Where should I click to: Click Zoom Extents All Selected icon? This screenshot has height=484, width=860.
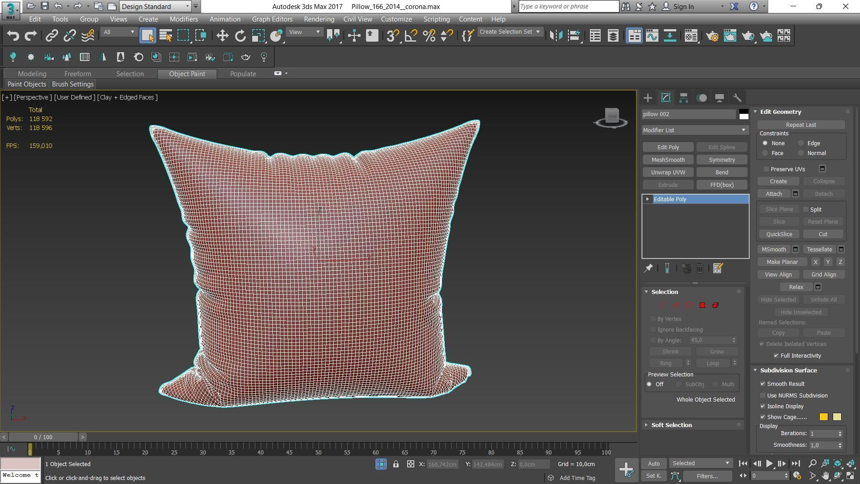tap(851, 463)
